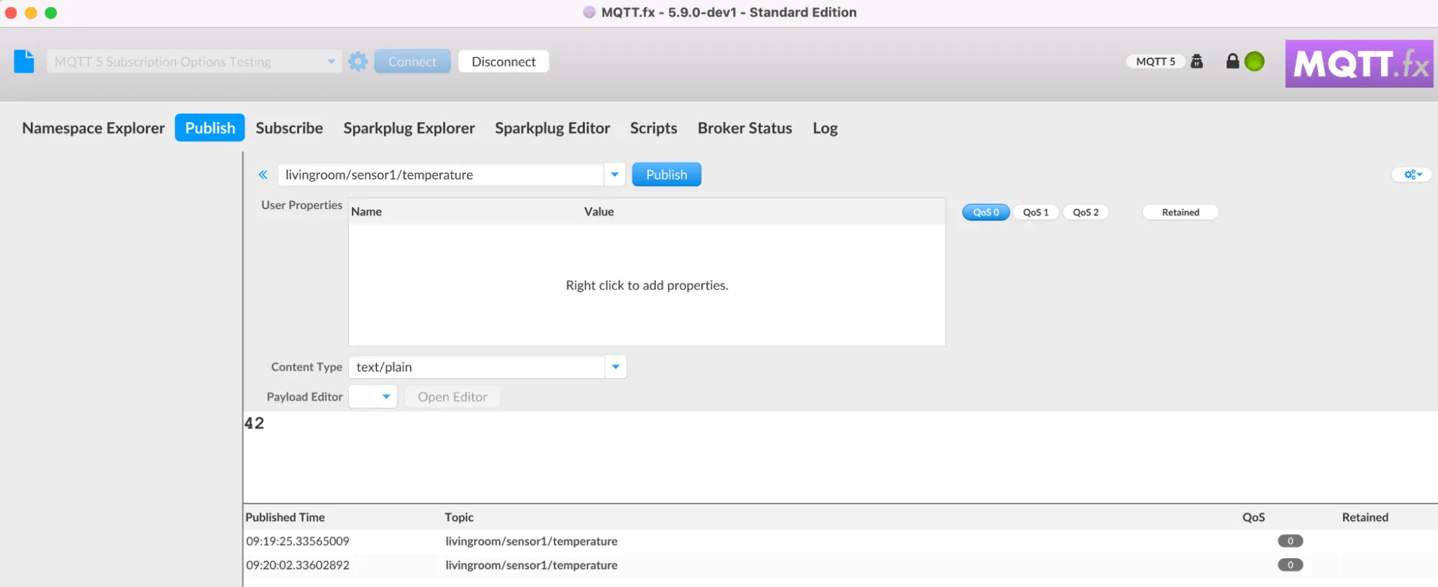Open the Log tab
1438x587 pixels.
[x=825, y=128]
